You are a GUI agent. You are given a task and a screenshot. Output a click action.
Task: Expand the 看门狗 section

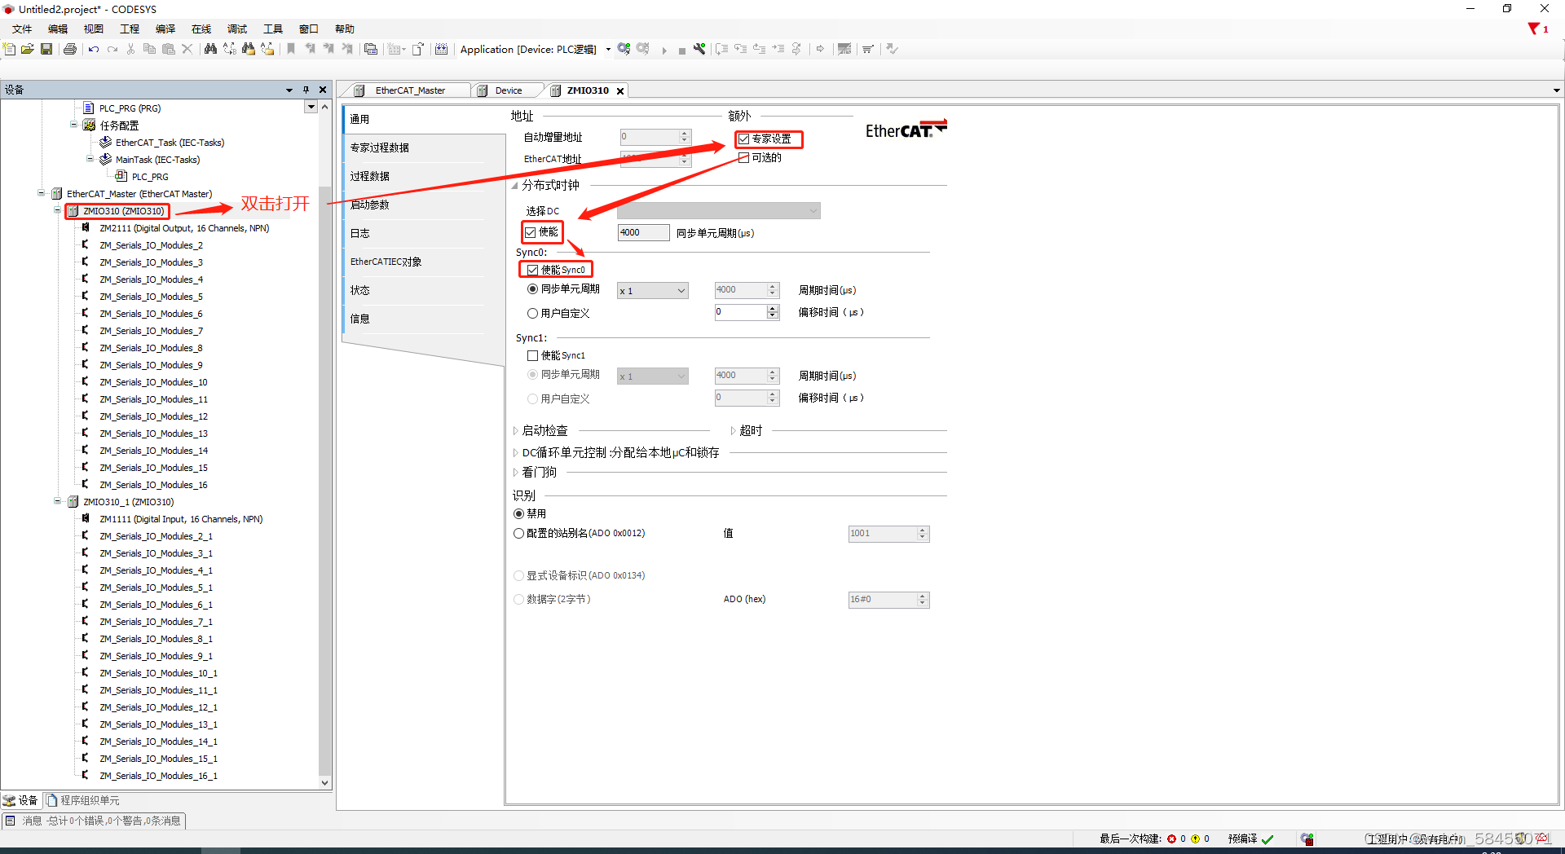[516, 473]
